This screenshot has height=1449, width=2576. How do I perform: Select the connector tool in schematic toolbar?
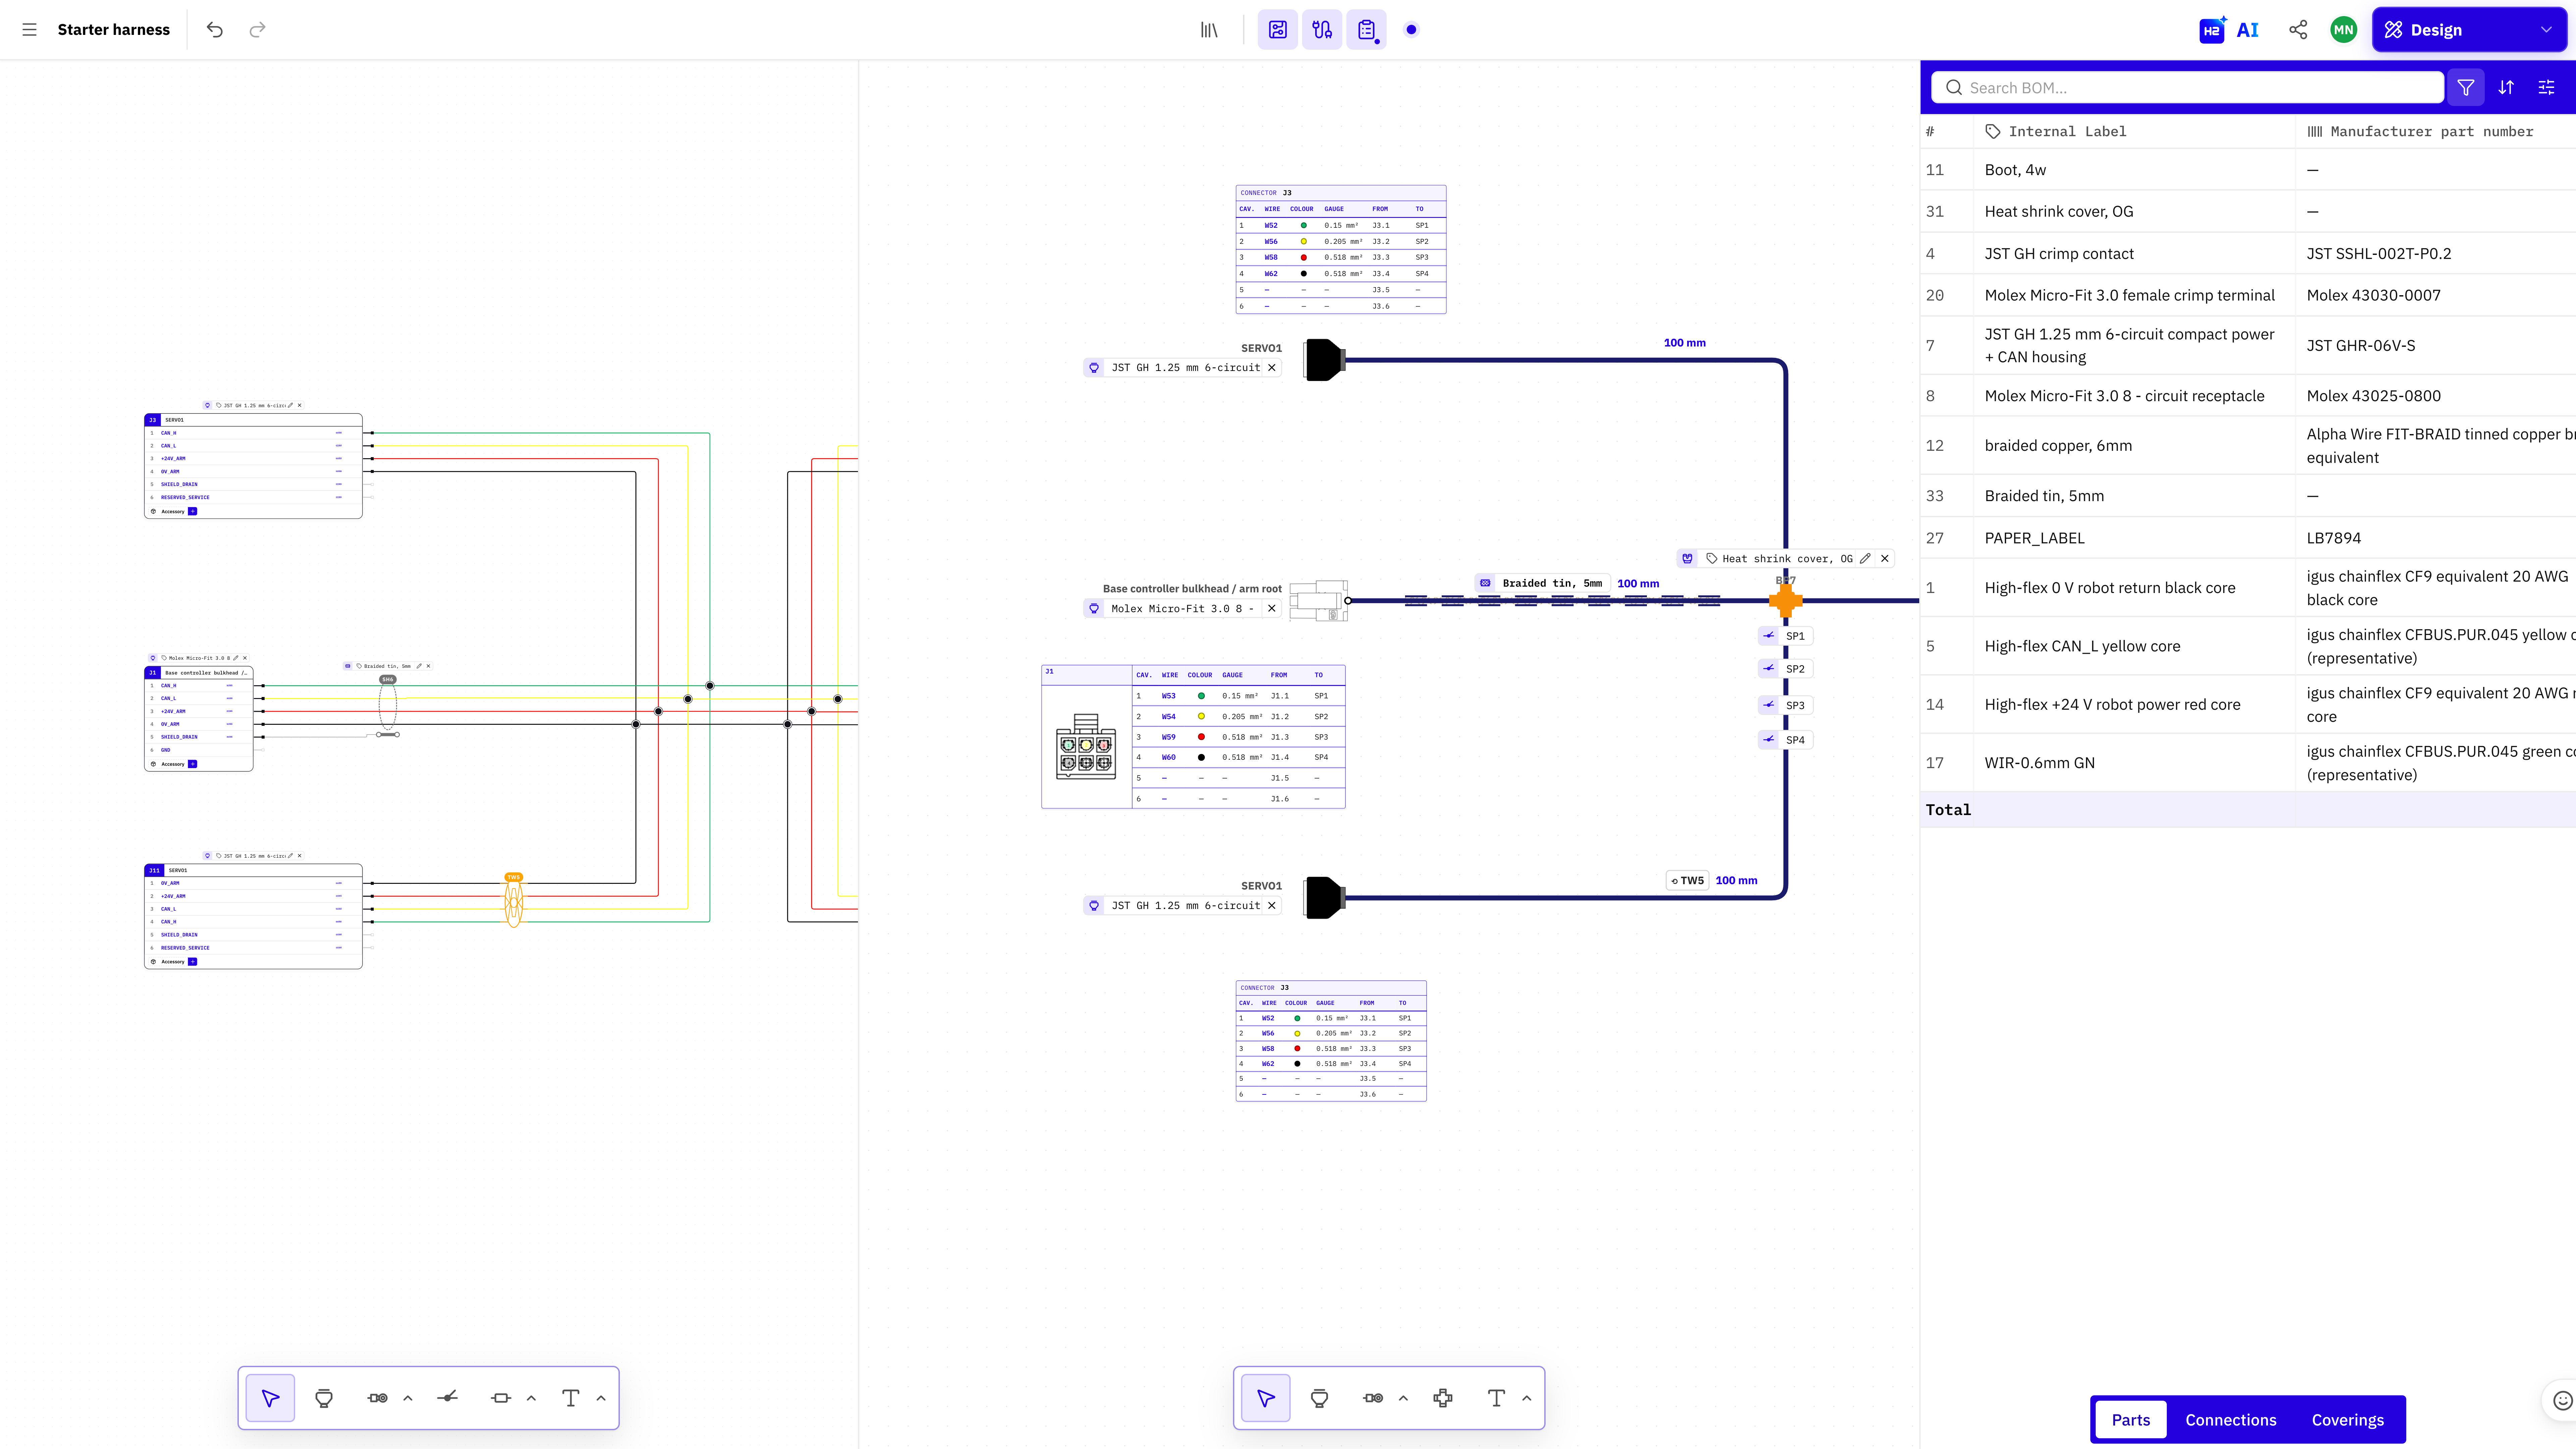[324, 1398]
